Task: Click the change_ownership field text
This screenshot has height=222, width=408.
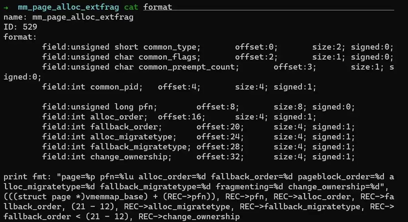Action: click(107, 157)
